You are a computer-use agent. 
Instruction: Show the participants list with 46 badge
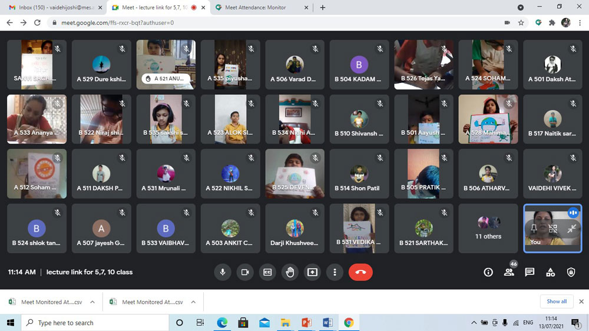tap(509, 272)
